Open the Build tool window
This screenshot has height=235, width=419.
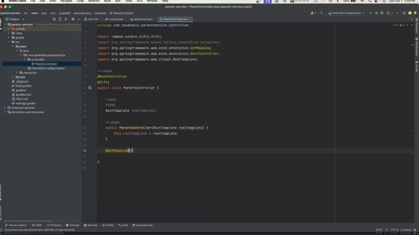(123, 225)
